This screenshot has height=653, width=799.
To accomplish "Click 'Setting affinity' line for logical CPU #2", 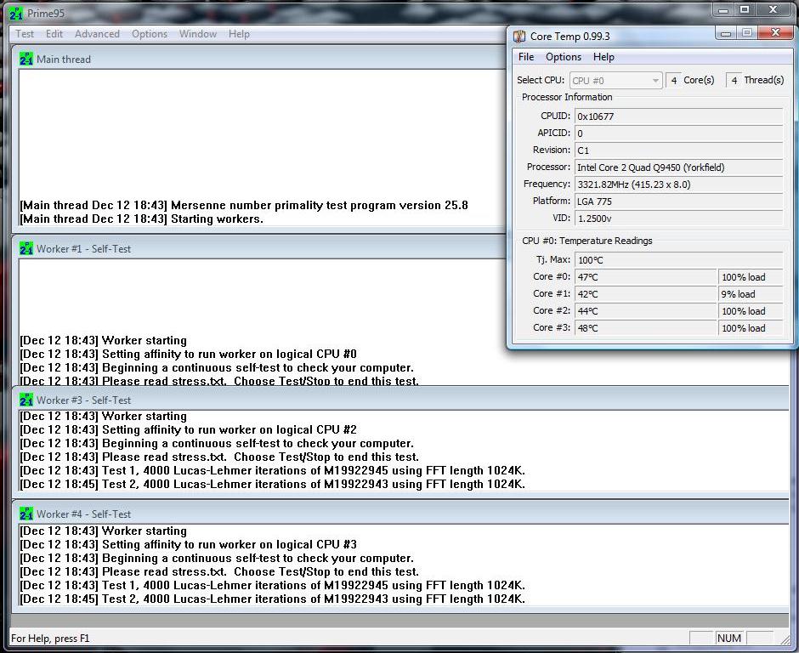I will (188, 429).
